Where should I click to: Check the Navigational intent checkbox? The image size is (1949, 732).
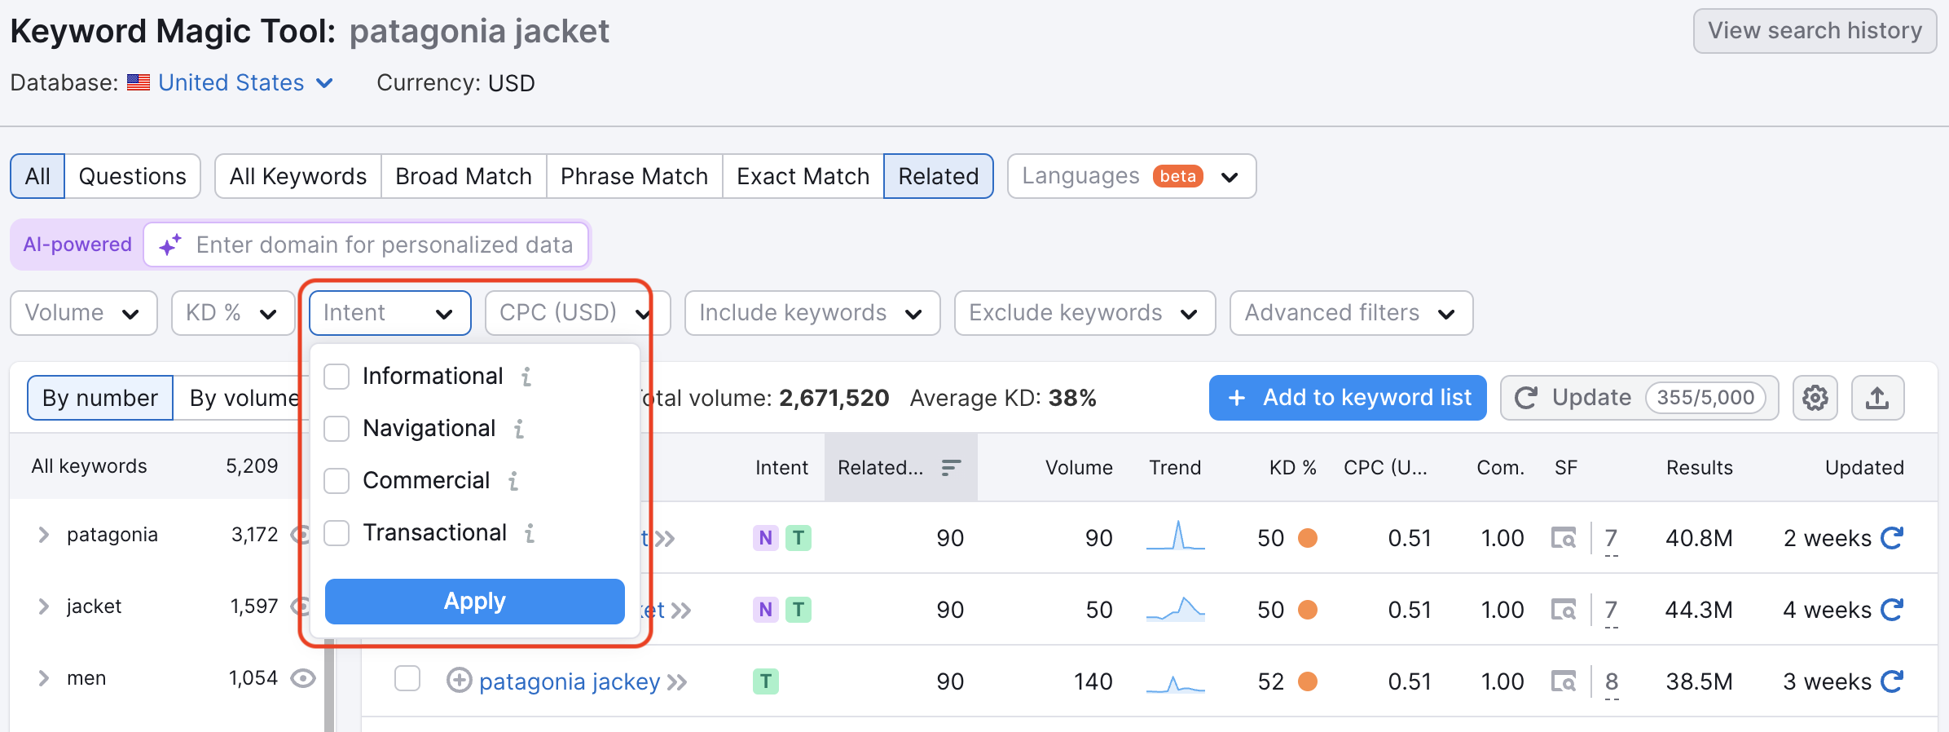[x=337, y=429]
